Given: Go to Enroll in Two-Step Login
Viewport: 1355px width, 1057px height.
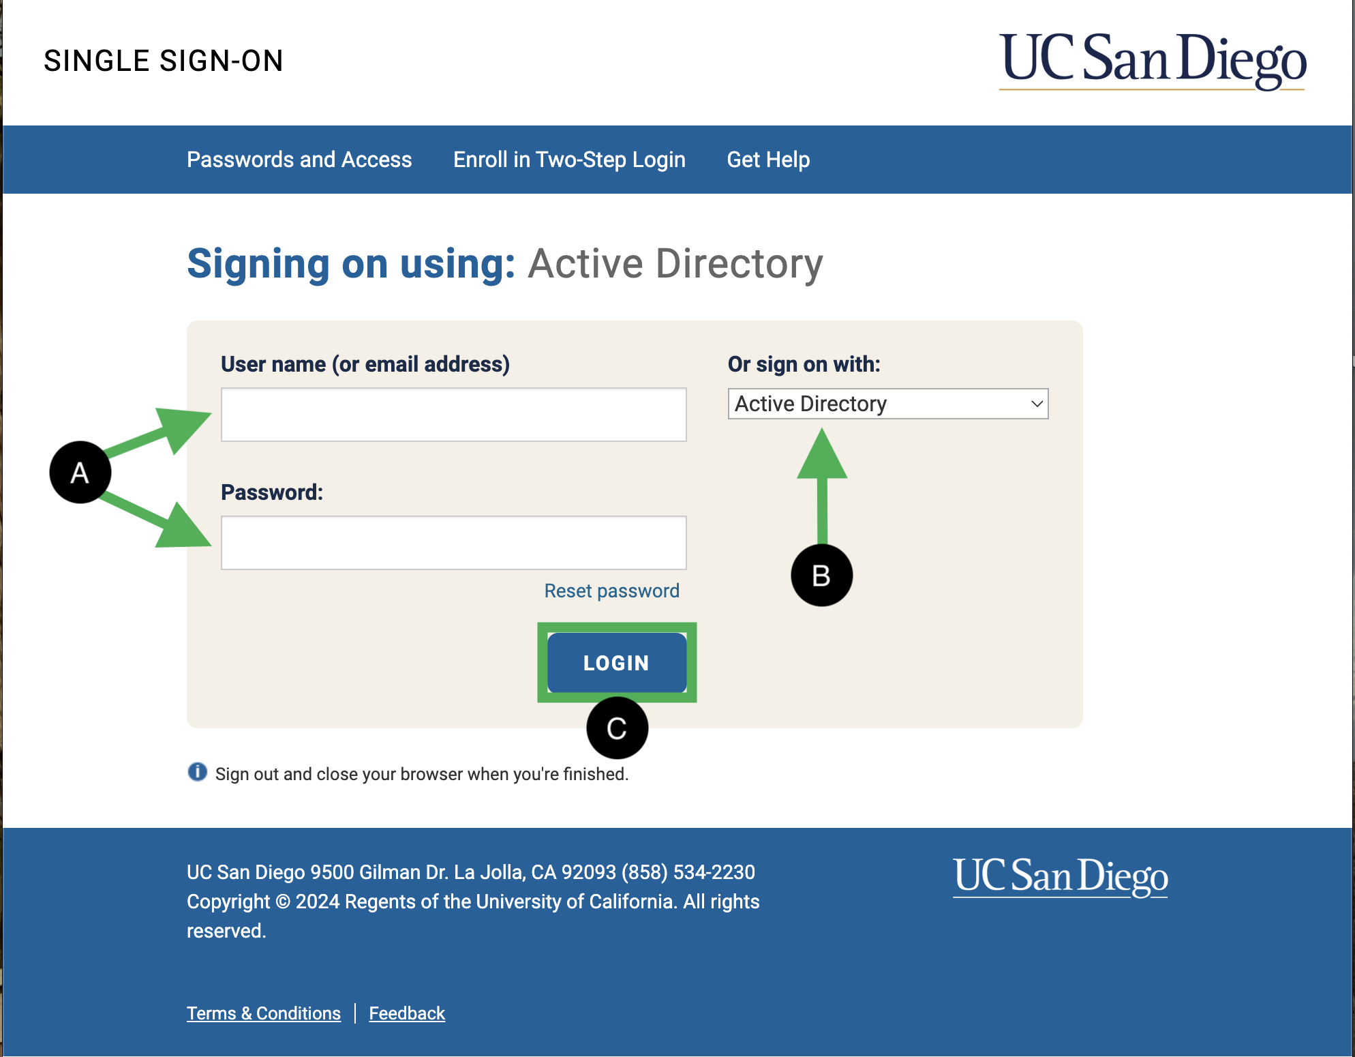Looking at the screenshot, I should (569, 160).
